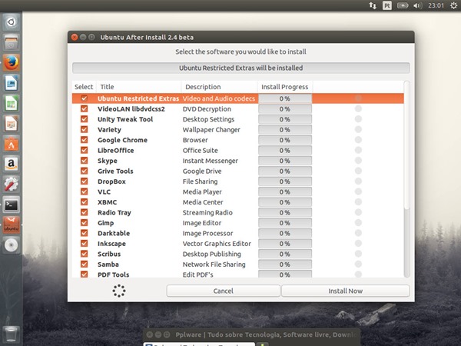Click the software list vertical scrollbar
The height and width of the screenshot is (346, 461).
coord(407,179)
